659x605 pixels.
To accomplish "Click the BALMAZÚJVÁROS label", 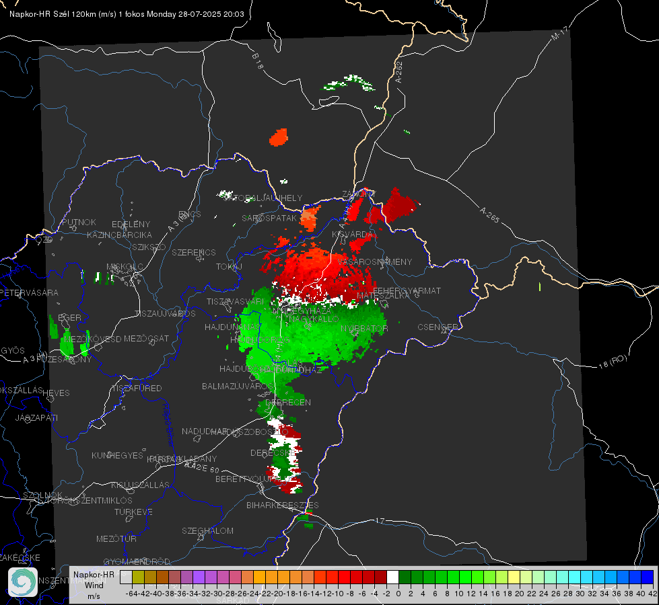I will pos(238,386).
